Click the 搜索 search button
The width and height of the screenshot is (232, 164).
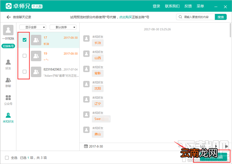221,17
